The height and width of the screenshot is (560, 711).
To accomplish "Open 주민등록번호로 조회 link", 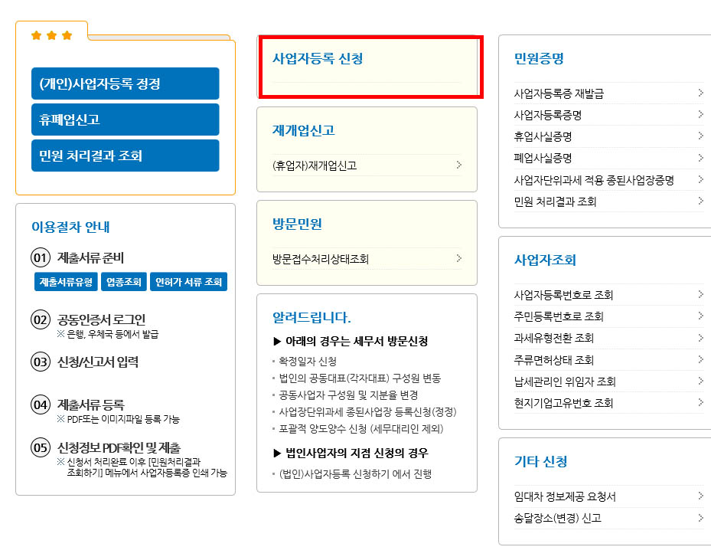I will click(559, 316).
